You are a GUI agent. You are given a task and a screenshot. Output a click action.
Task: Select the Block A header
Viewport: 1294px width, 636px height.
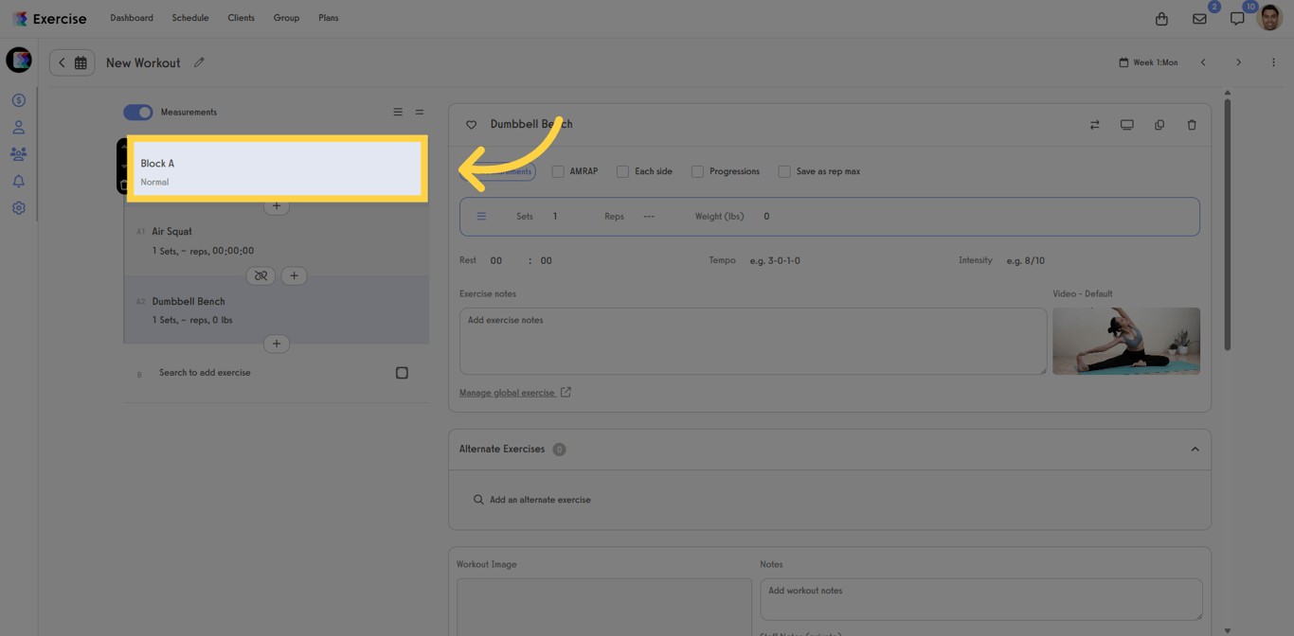pyautogui.click(x=277, y=168)
